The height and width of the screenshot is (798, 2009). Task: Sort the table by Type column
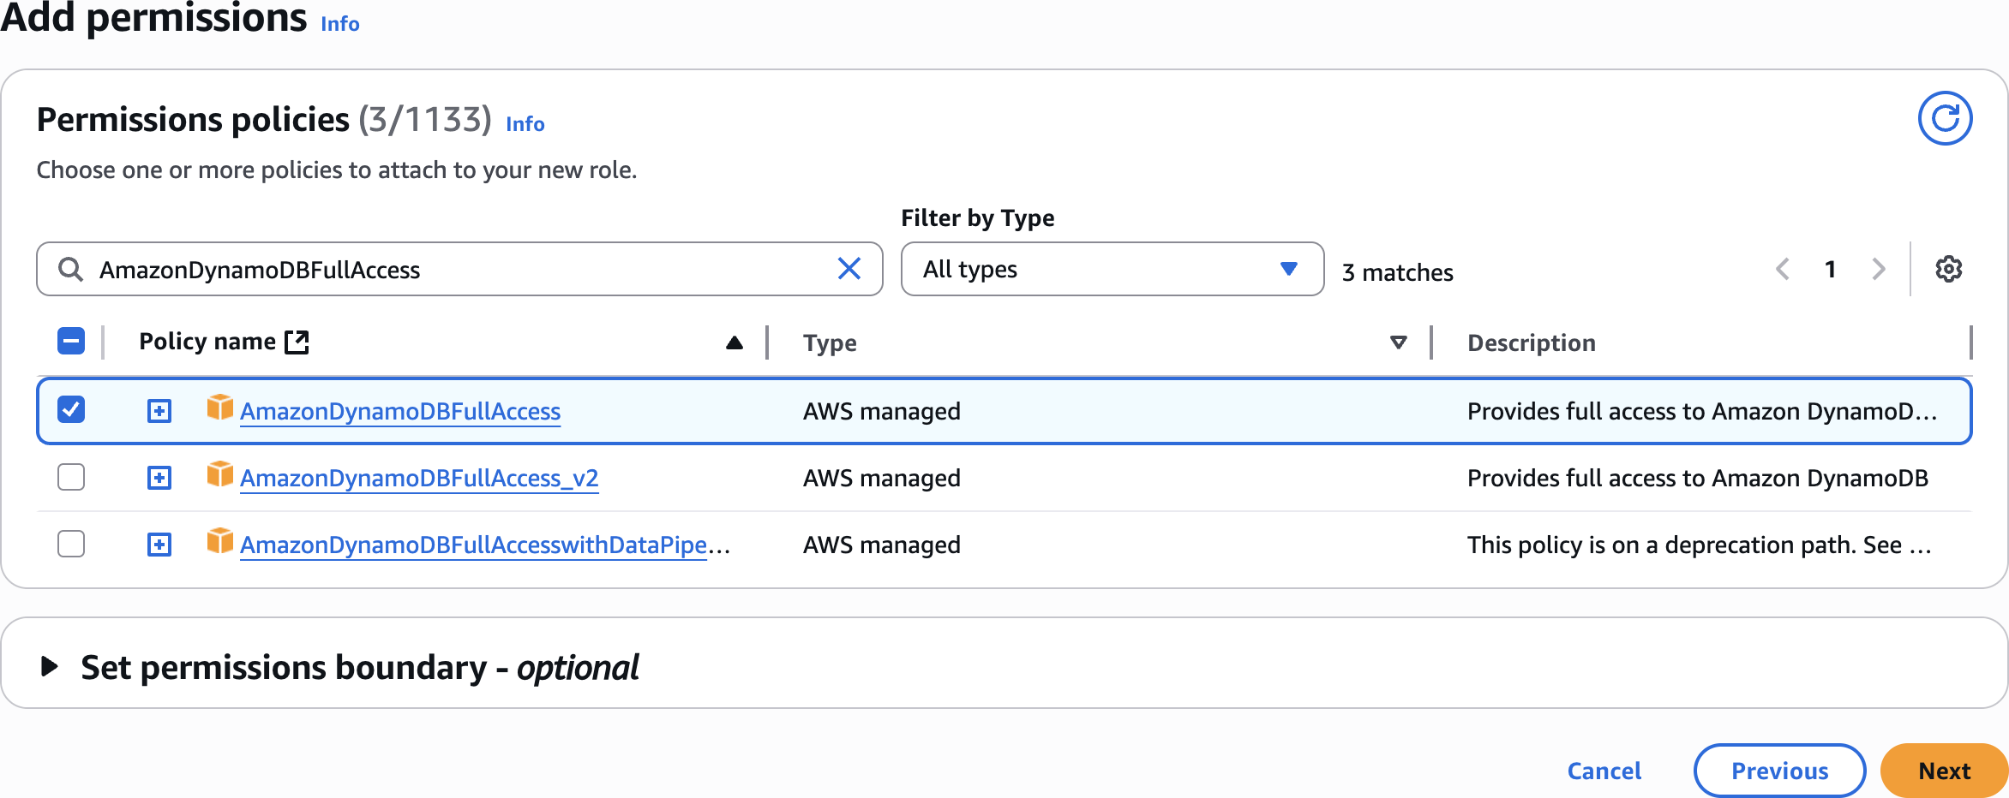(x=1398, y=342)
